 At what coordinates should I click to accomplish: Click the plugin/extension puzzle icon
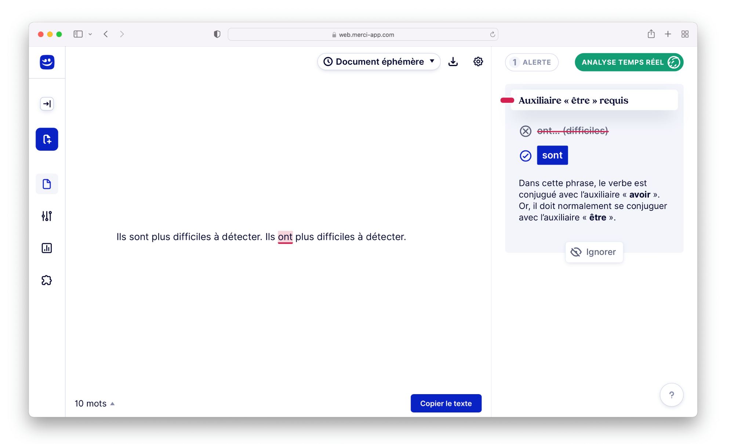[47, 280]
